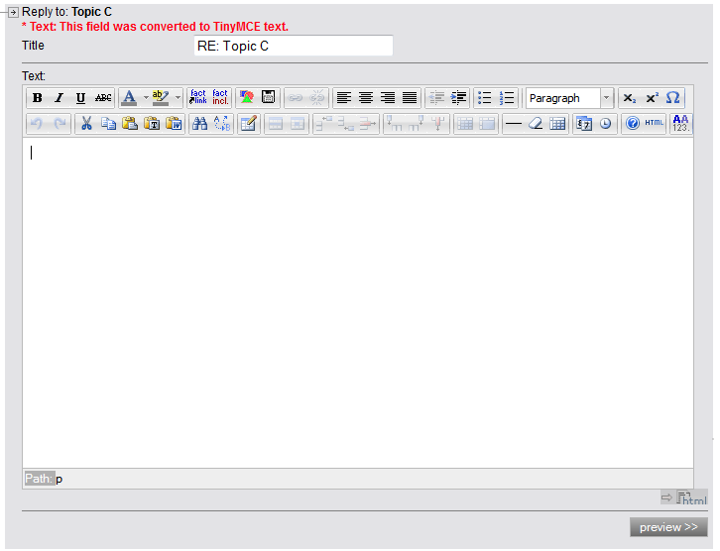Insert time with clock icon
720x551 pixels.
pyautogui.click(x=606, y=124)
